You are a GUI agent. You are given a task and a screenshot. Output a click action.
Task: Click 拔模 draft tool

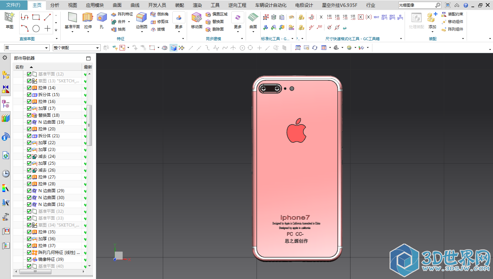click(158, 30)
